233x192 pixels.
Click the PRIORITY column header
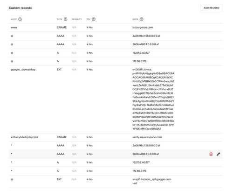(76, 19)
